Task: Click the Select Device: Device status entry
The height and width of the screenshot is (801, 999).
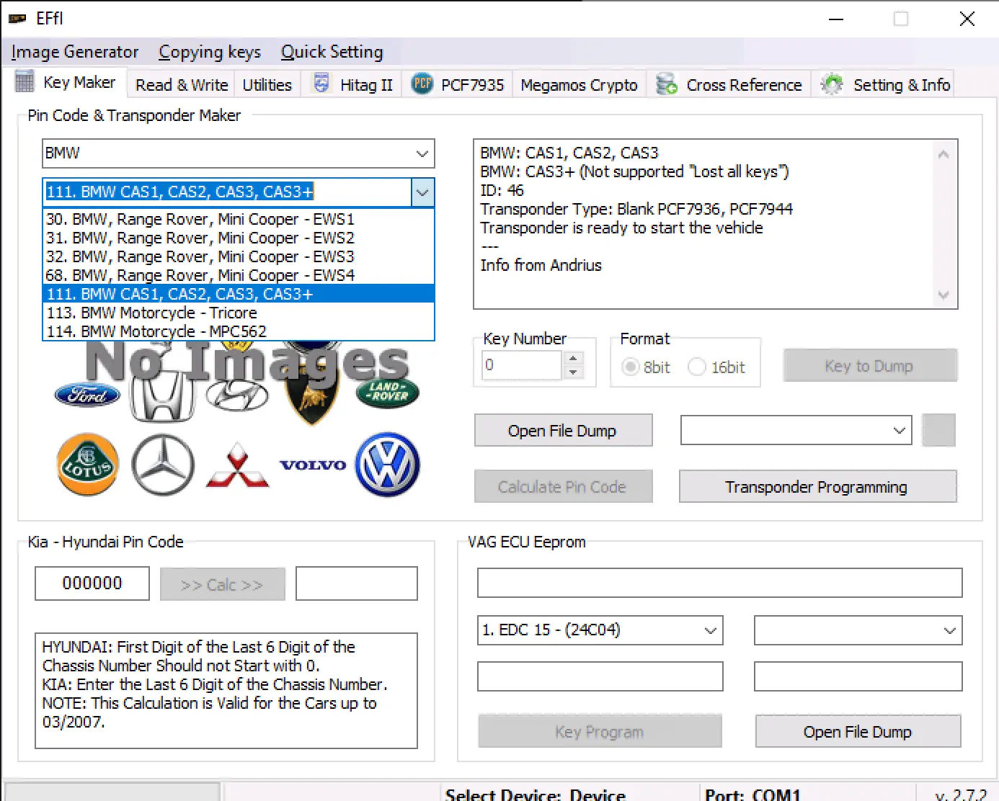Action: pyautogui.click(x=535, y=795)
